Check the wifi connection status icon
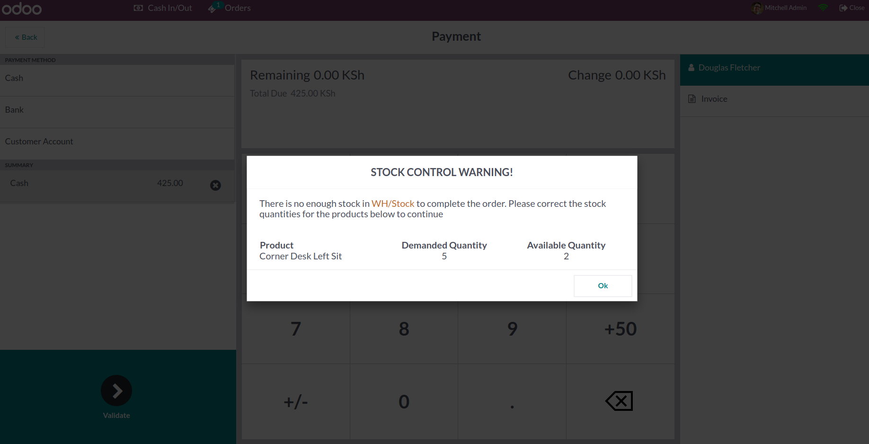Image resolution: width=869 pixels, height=444 pixels. (823, 8)
